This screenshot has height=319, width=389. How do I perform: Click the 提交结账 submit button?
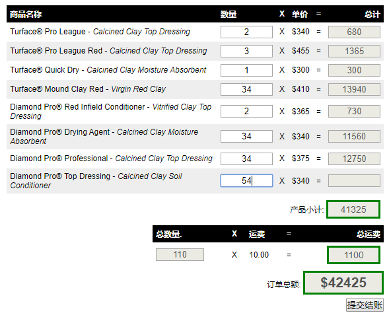(365, 305)
